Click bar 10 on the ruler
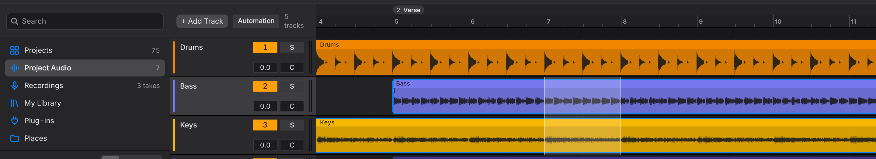 pyautogui.click(x=778, y=21)
